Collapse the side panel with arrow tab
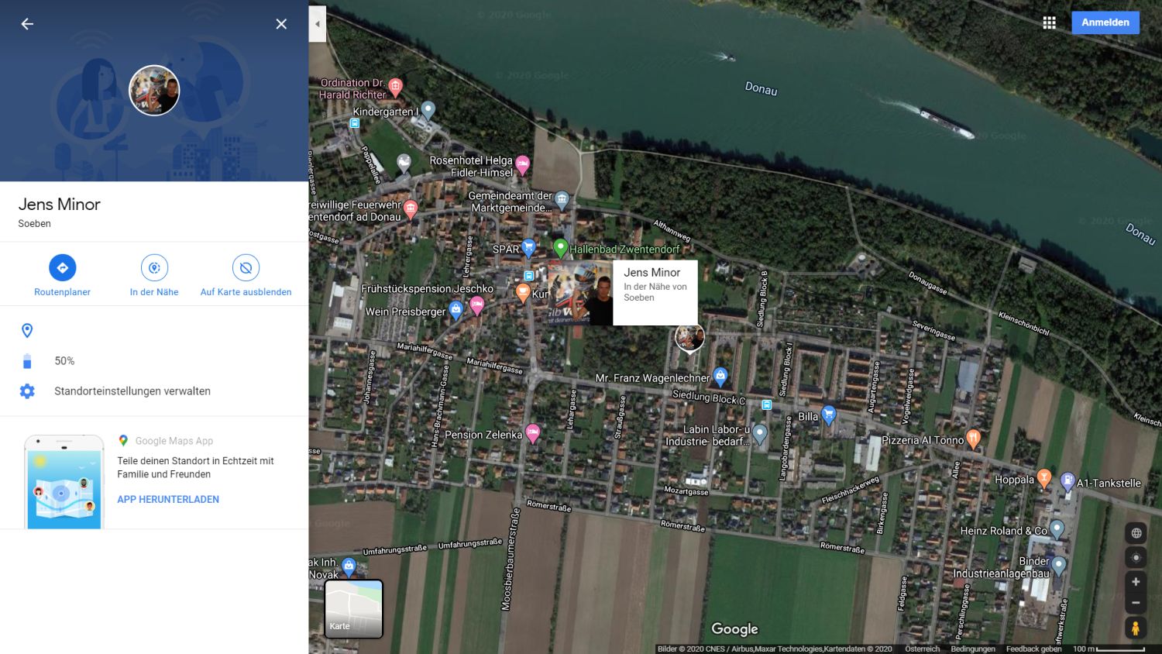The height and width of the screenshot is (654, 1162). click(318, 24)
